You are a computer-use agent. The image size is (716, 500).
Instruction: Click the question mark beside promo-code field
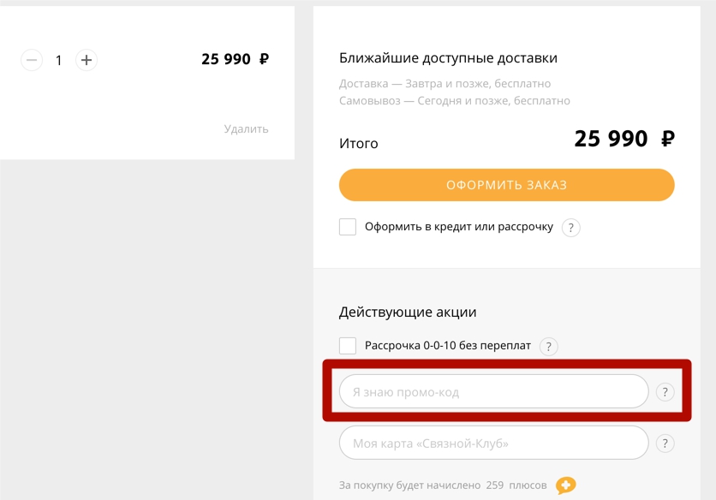[x=665, y=392]
